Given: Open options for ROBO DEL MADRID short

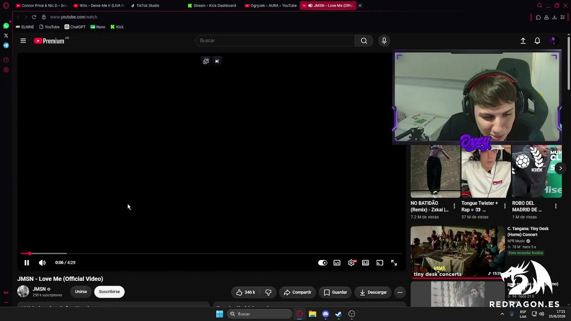Looking at the screenshot, I should 556,206.
